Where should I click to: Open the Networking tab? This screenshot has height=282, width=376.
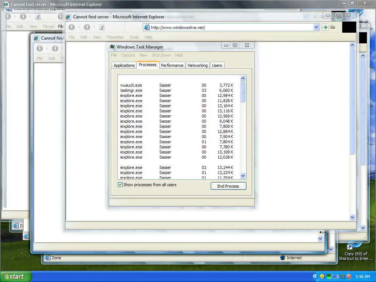point(198,65)
